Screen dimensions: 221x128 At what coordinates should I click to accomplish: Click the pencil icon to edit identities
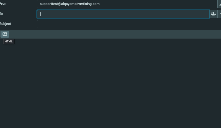pyautogui.click(x=220, y=4)
